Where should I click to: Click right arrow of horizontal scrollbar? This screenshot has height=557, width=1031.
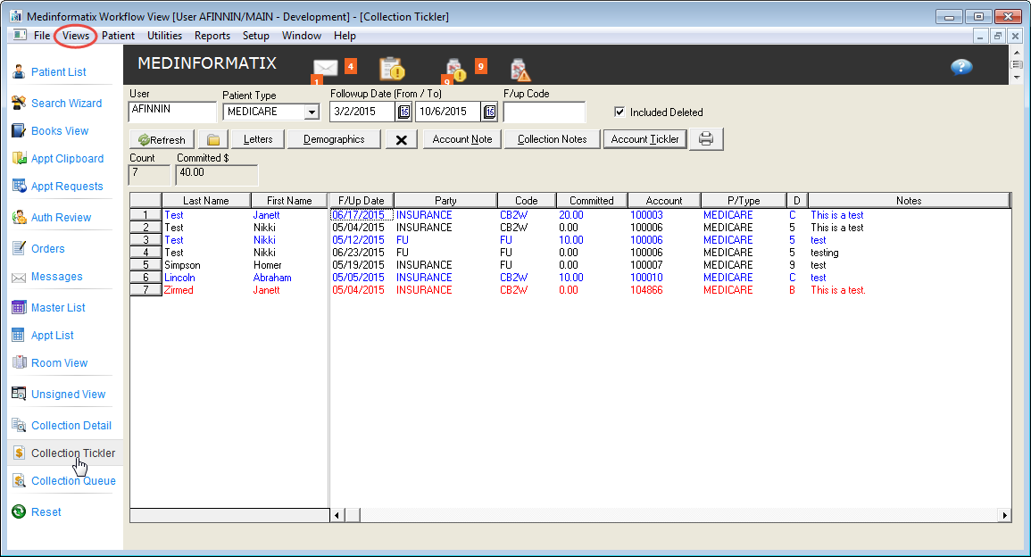pos(1004,515)
